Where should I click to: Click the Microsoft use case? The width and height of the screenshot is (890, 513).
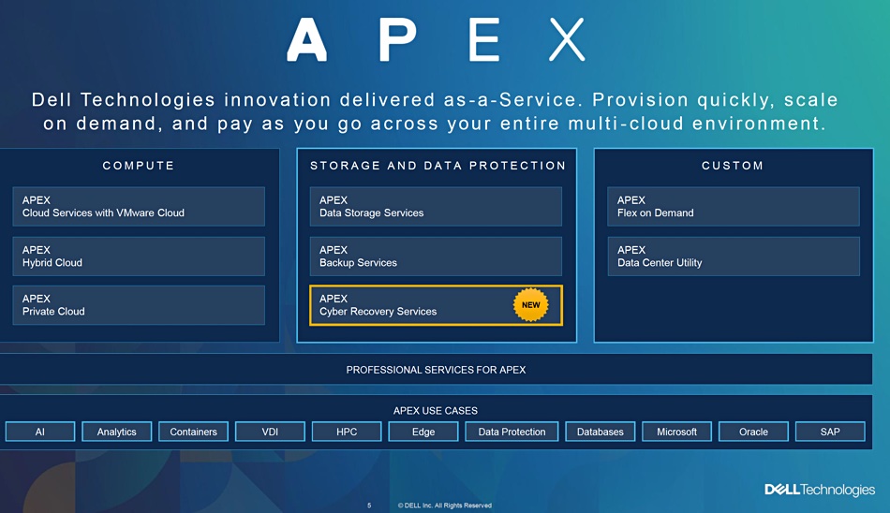(676, 432)
